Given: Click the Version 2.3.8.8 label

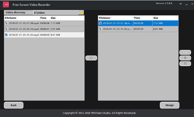Looking at the screenshot, I should click(164, 3).
